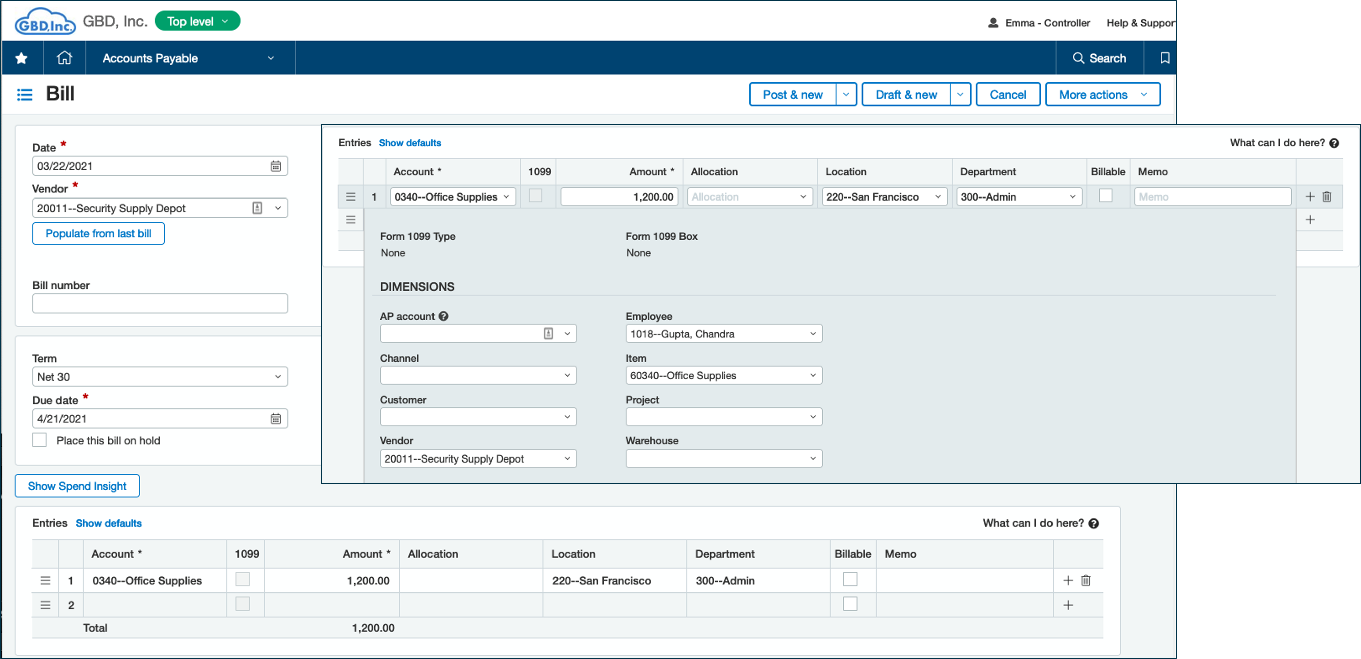Open the More actions menu

pyautogui.click(x=1102, y=95)
